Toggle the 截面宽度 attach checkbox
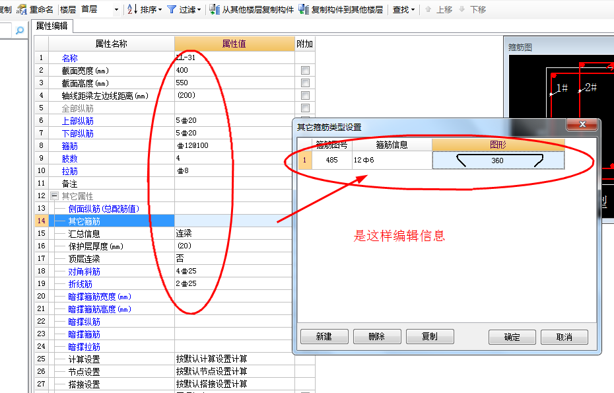Image resolution: width=614 pixels, height=393 pixels. pyautogui.click(x=305, y=70)
